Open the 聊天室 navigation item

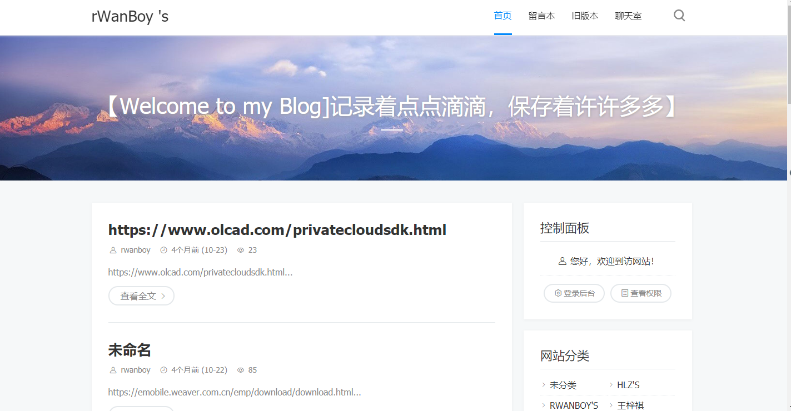(x=628, y=16)
